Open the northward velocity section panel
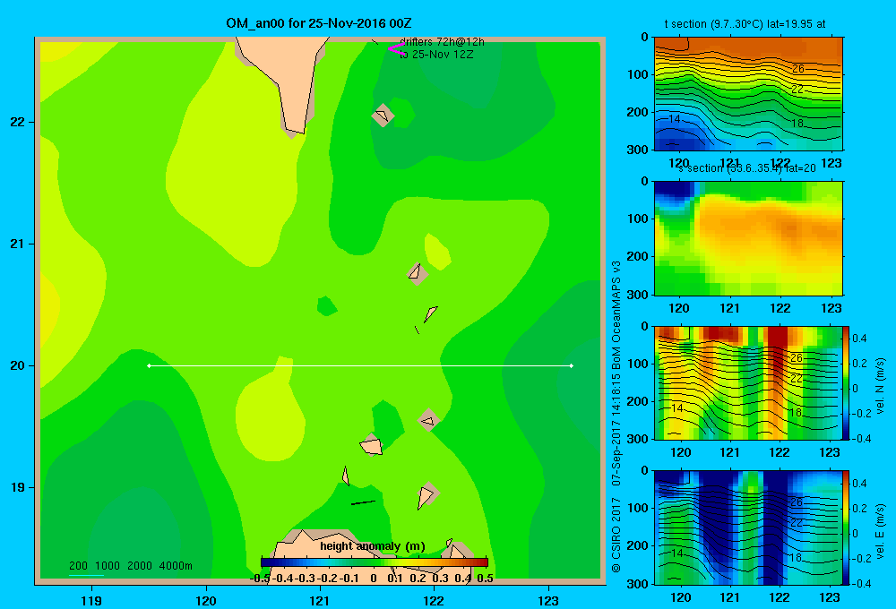This screenshot has width=896, height=609. point(748,382)
